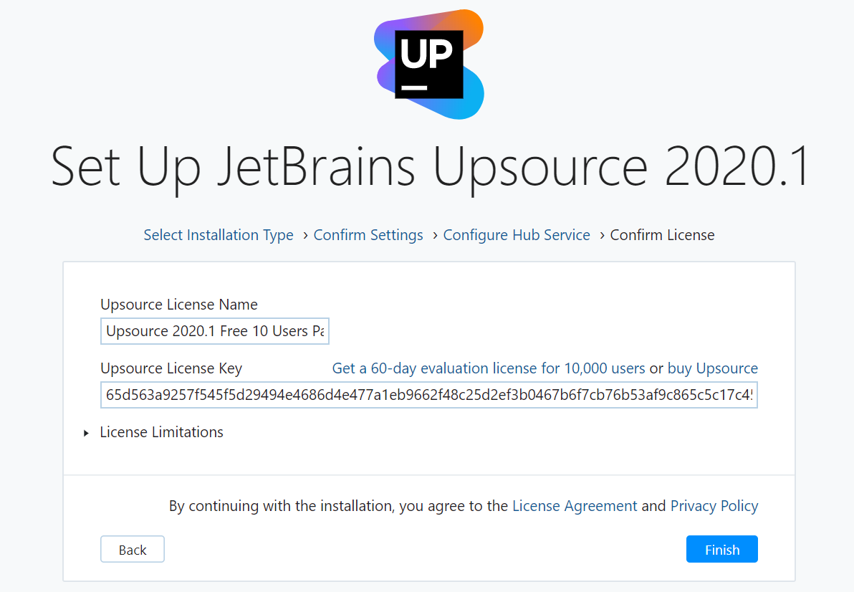The width and height of the screenshot is (854, 592).
Task: Open the Confirm Settings step
Action: tap(368, 235)
